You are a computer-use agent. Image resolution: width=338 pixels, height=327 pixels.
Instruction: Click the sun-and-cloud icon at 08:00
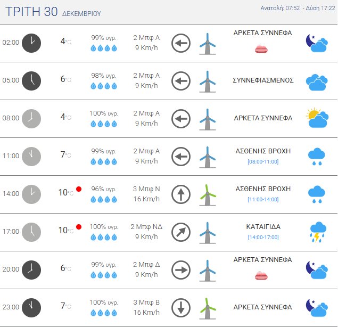coord(316,118)
